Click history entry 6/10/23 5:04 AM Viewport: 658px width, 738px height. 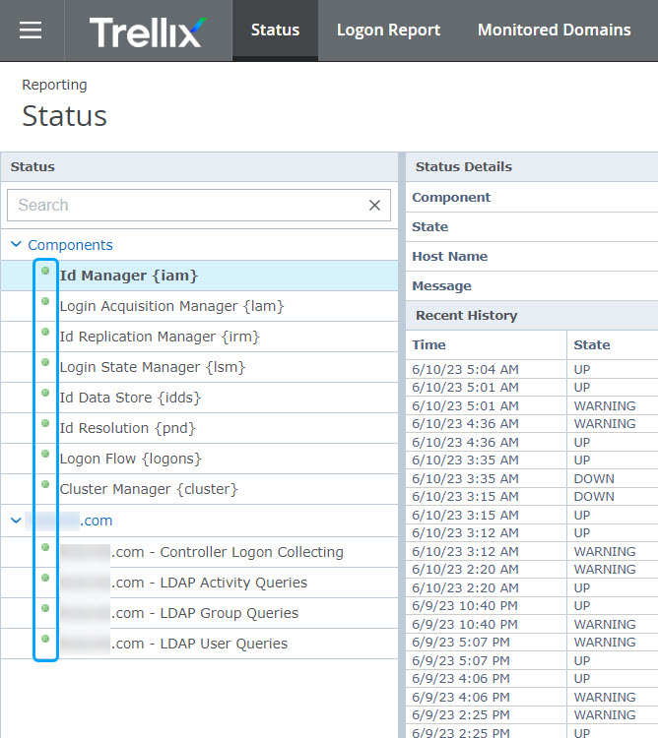click(x=532, y=369)
